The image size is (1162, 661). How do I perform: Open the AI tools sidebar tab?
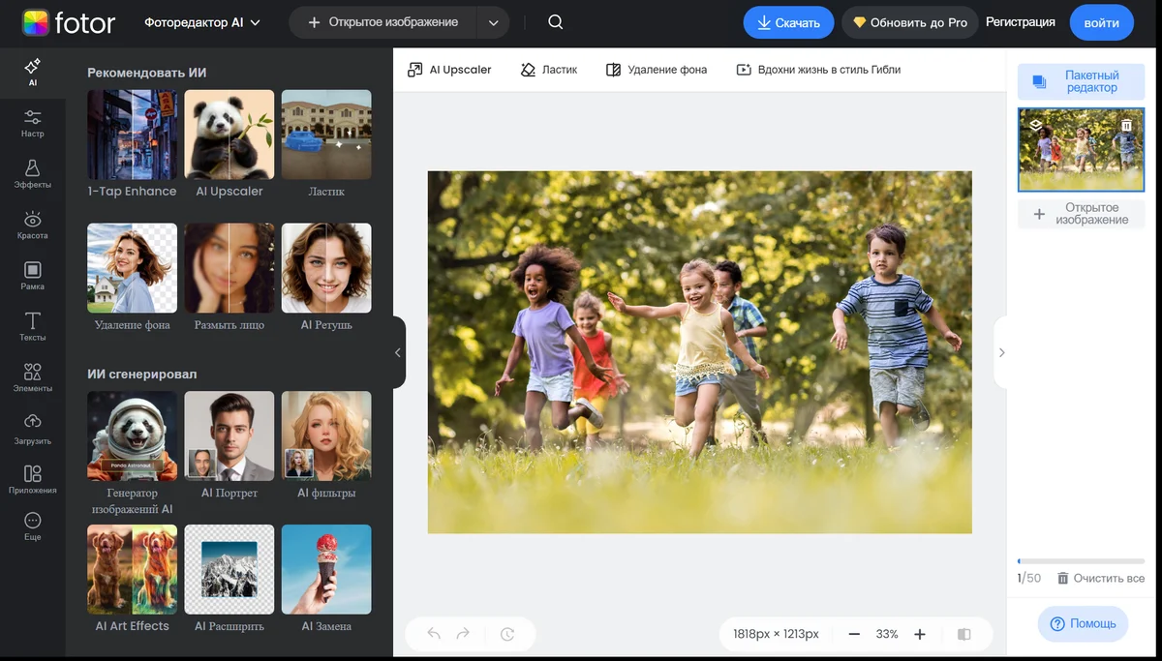[32, 73]
